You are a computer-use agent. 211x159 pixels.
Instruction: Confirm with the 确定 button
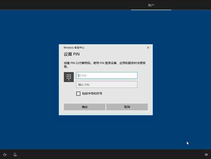click(x=84, y=107)
